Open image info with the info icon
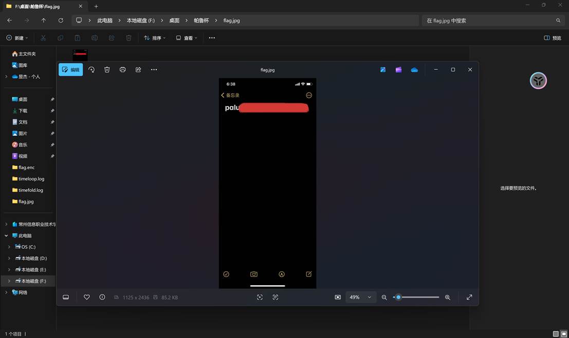Screen dimensions: 569x338 102,297
